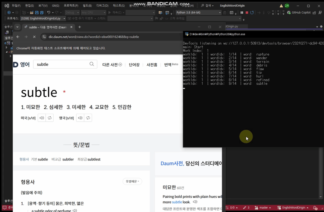Click the share icon next to Copilot

pos(314,13)
